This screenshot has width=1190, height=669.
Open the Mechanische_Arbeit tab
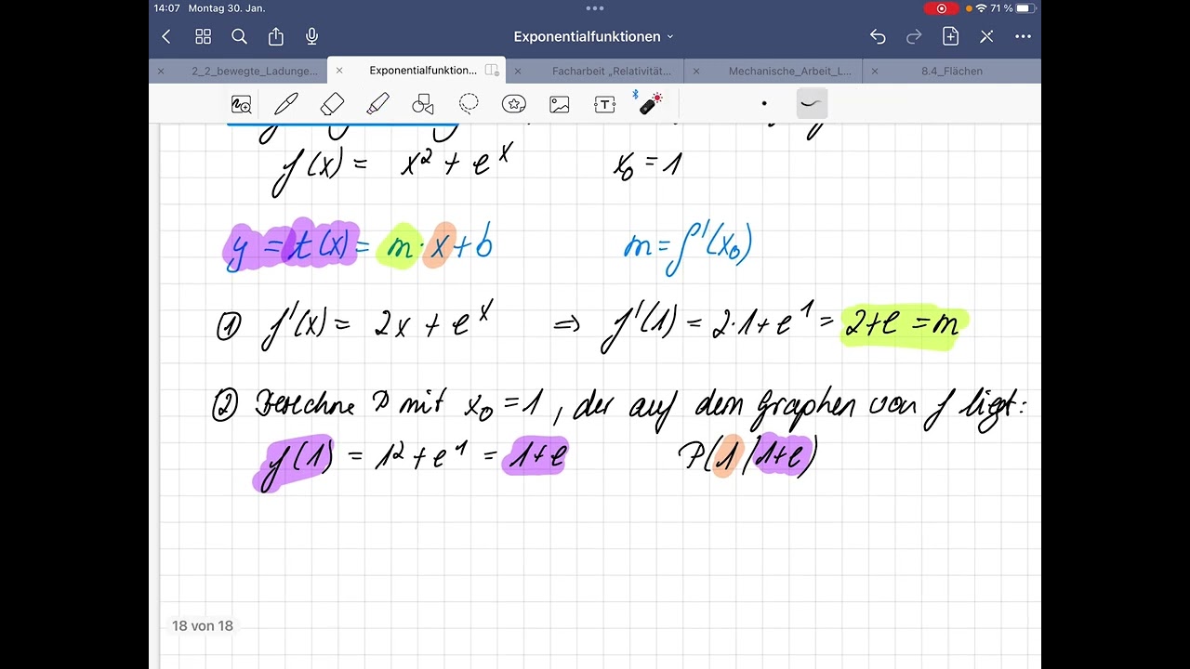pos(789,71)
